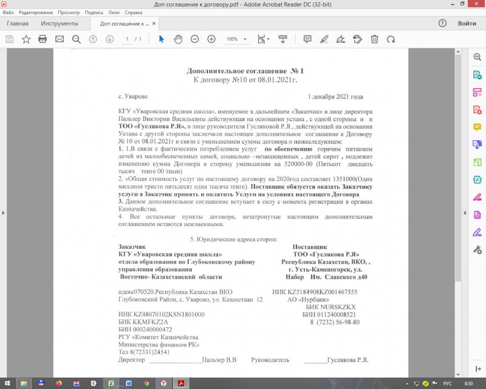Open Chrome from the taskbar
Viewport: 486px width, 389px height.
pyautogui.click(x=146, y=383)
